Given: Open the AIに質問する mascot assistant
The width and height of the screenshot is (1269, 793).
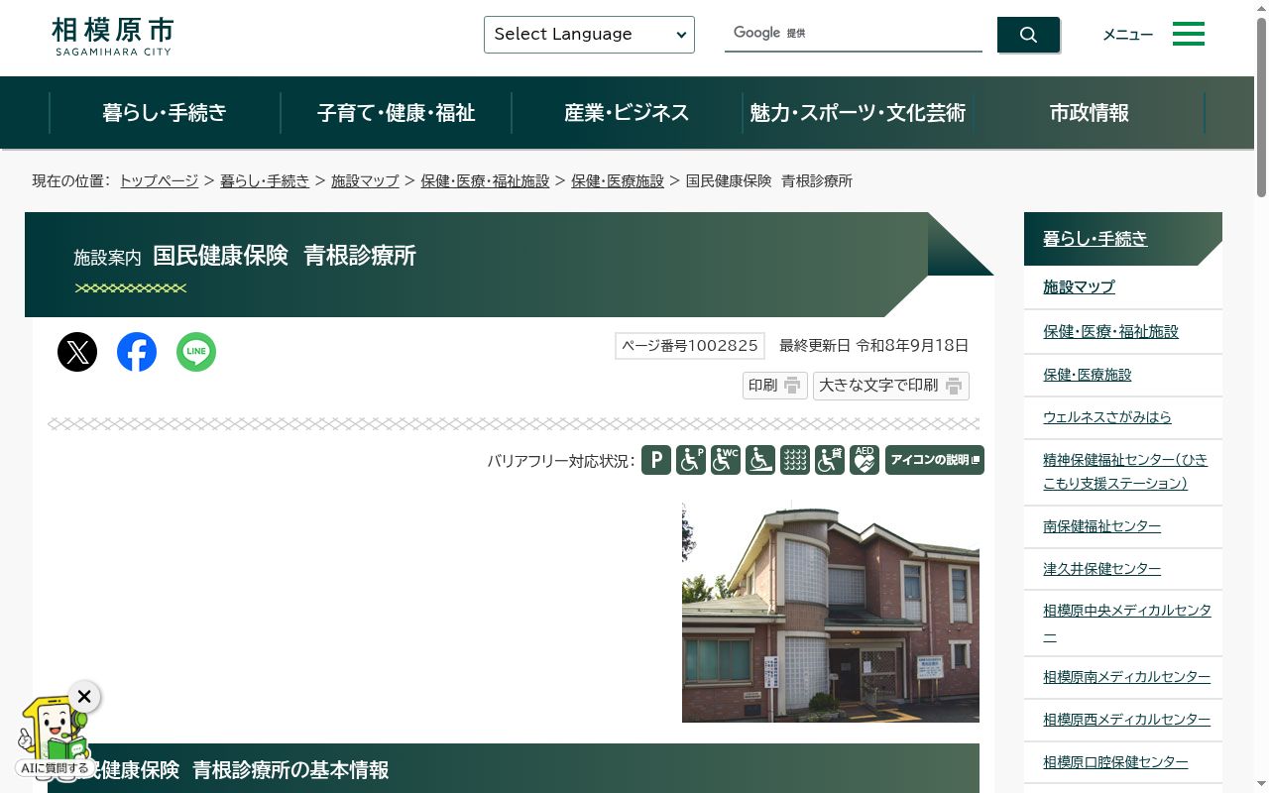Looking at the screenshot, I should [x=55, y=738].
